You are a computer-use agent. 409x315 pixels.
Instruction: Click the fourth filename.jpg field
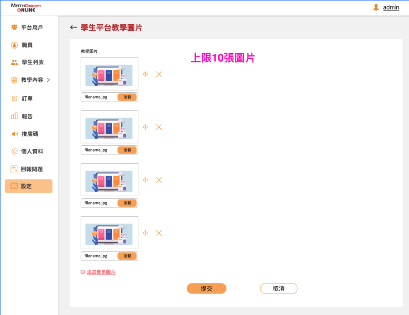click(109, 256)
